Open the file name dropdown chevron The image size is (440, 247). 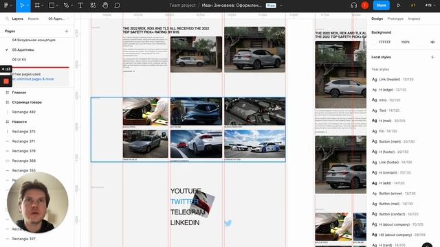tap(281, 5)
